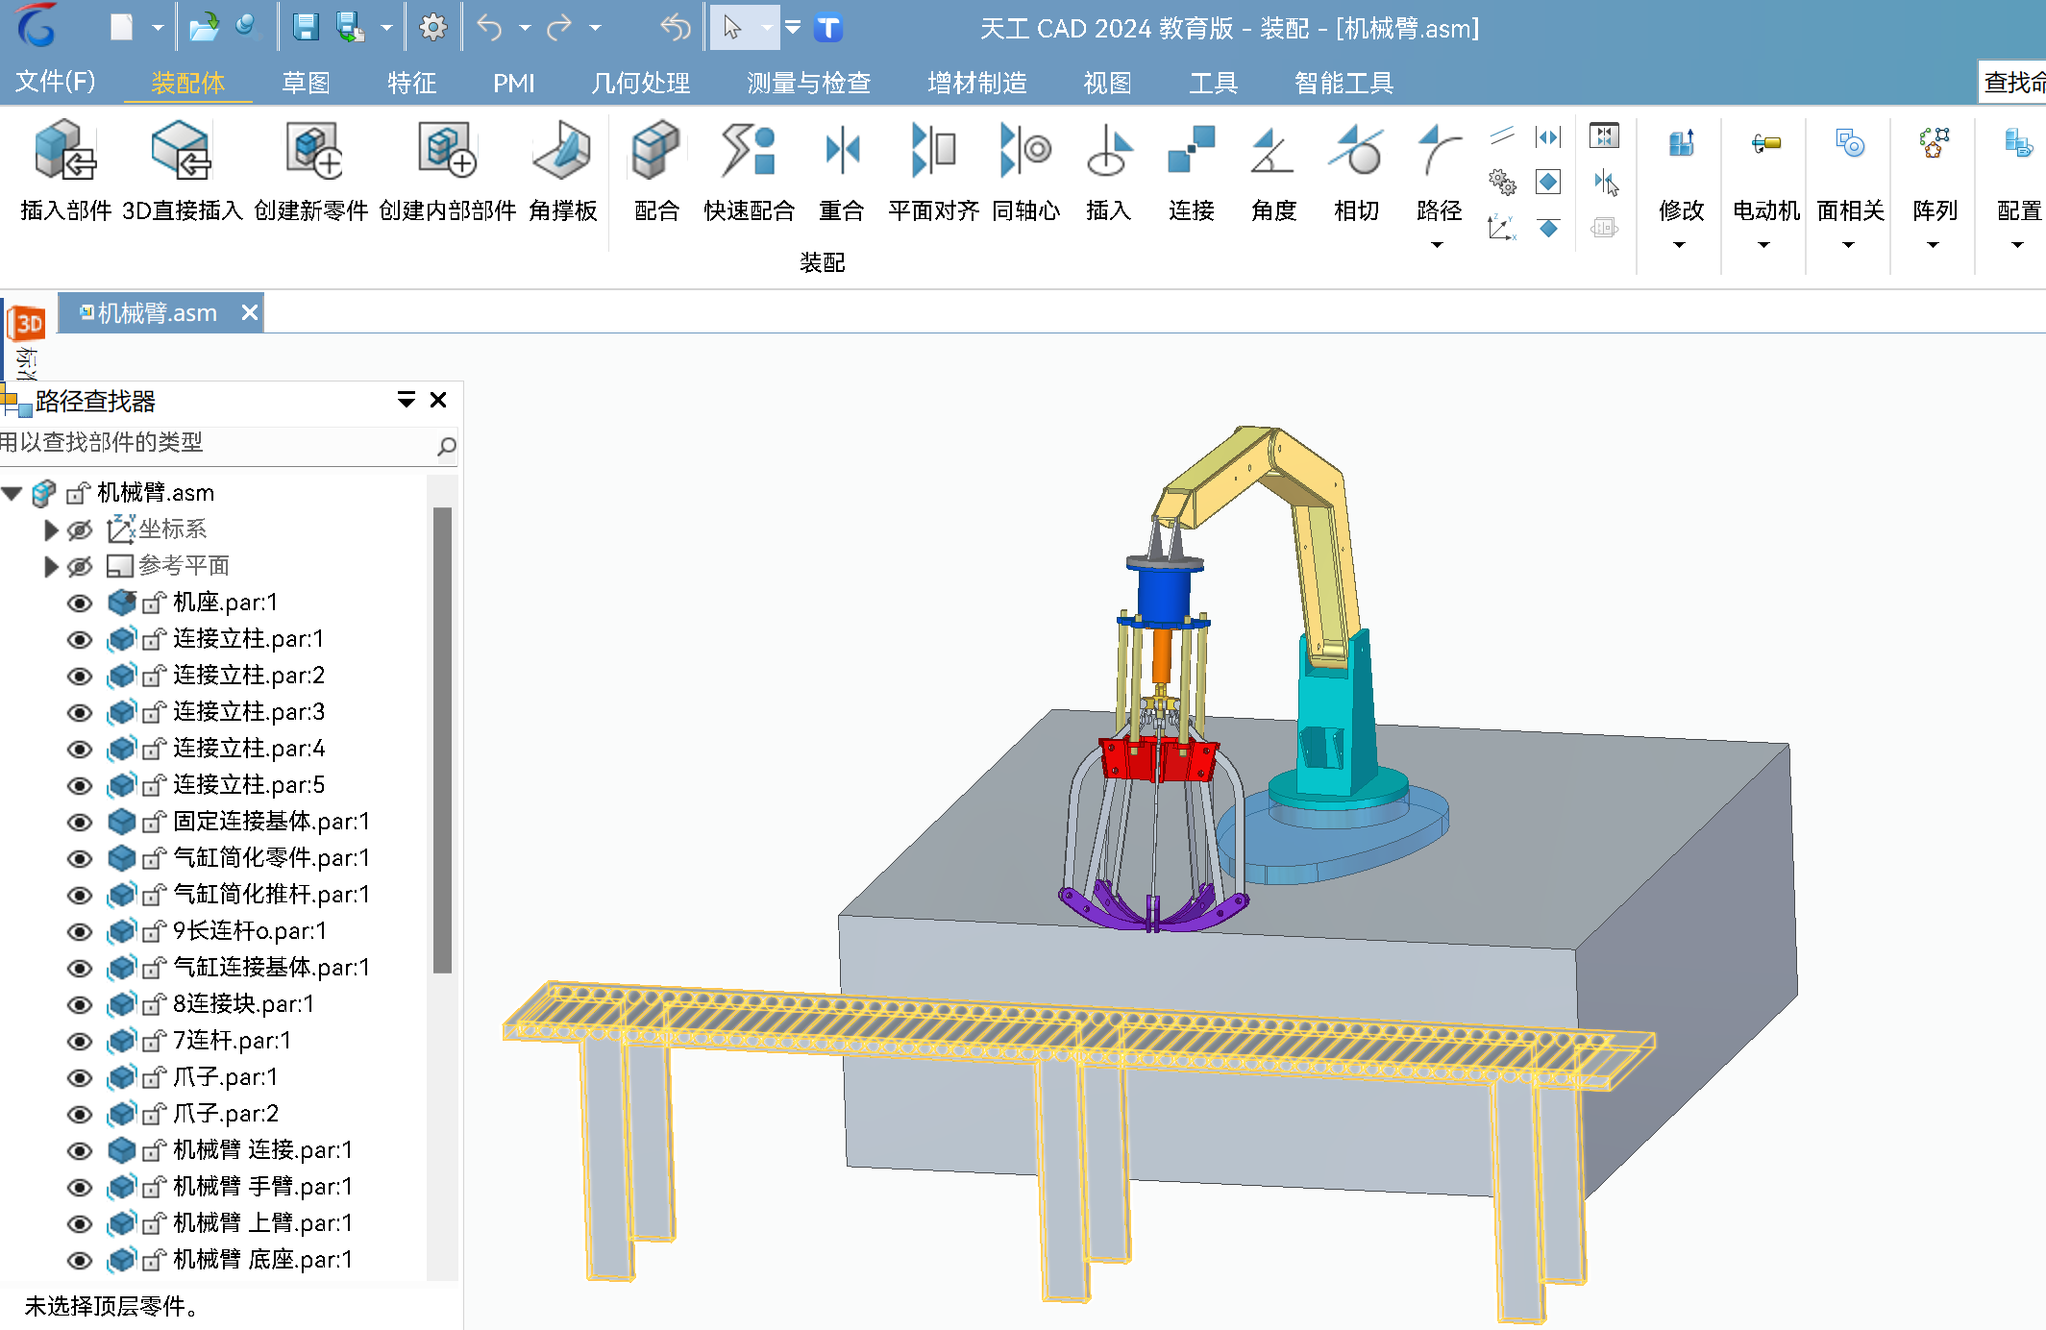Viewport: 2046px width, 1330px height.
Task: Hide 固定连接基体.par:1 with eye icon
Action: [80, 823]
